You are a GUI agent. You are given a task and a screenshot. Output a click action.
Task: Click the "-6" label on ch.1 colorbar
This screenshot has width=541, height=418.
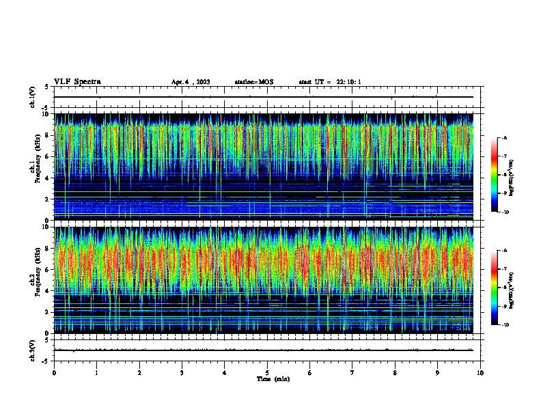point(504,138)
